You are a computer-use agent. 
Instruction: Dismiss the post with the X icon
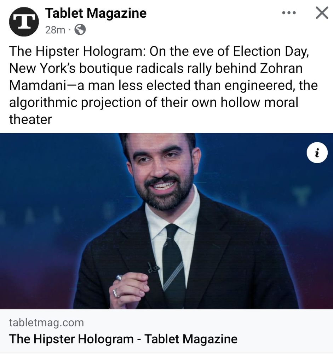click(321, 13)
